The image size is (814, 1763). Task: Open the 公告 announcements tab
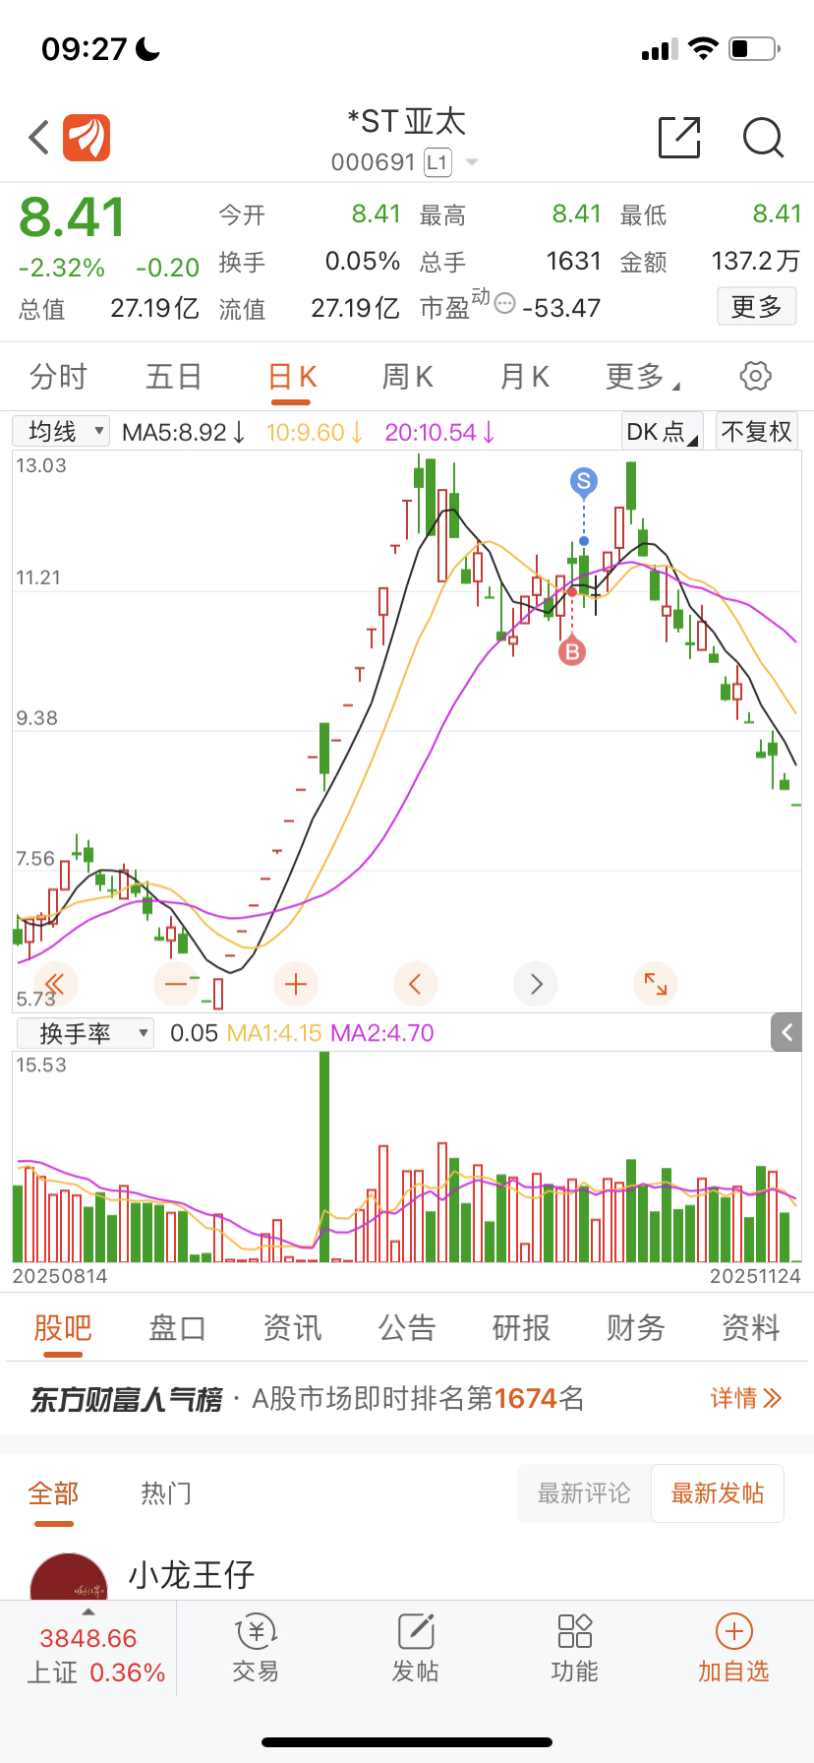click(407, 1328)
